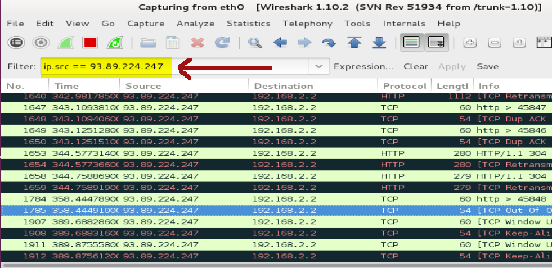Open the Help menu
Viewport: 552px width, 268px height.
point(448,24)
